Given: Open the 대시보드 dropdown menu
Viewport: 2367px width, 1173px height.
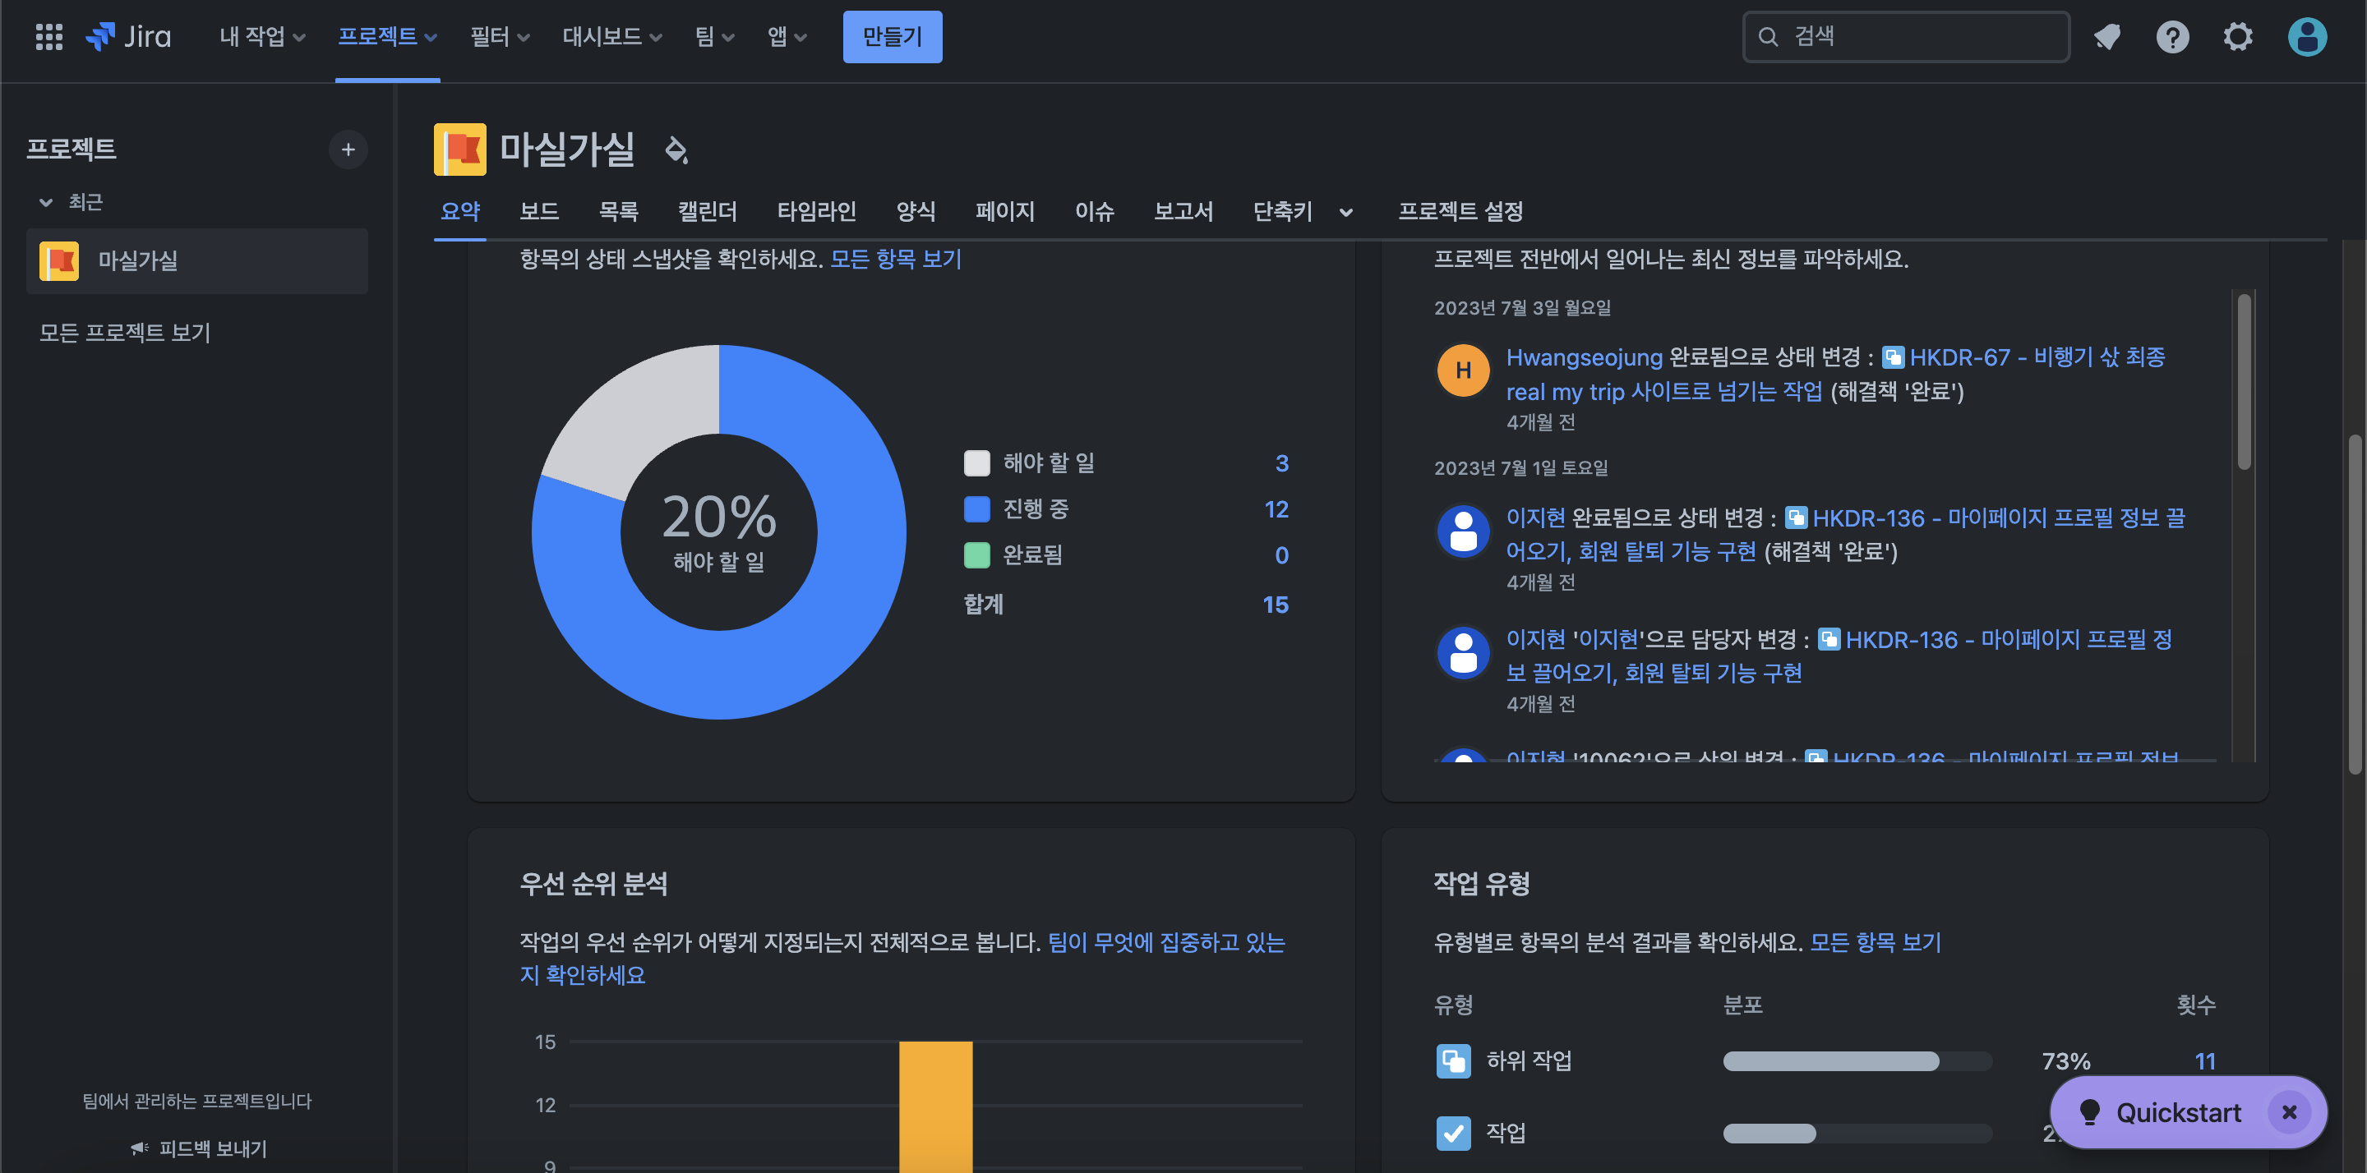Looking at the screenshot, I should coord(611,37).
